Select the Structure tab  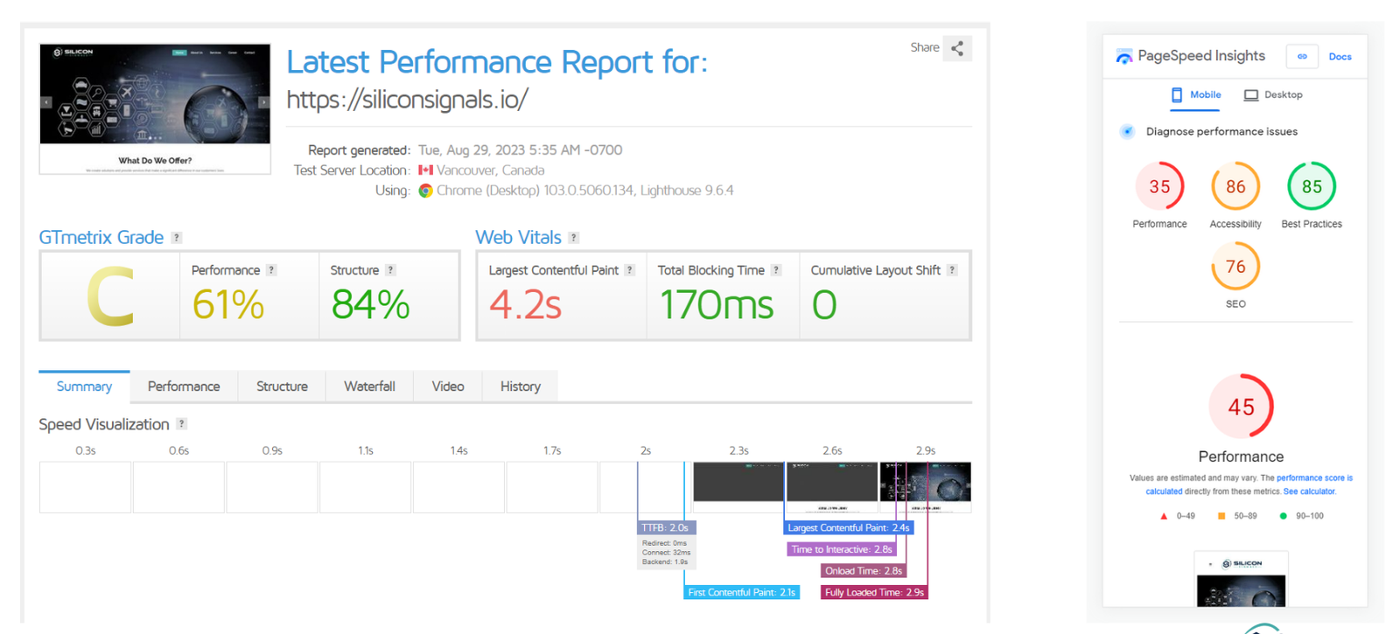[x=282, y=387]
